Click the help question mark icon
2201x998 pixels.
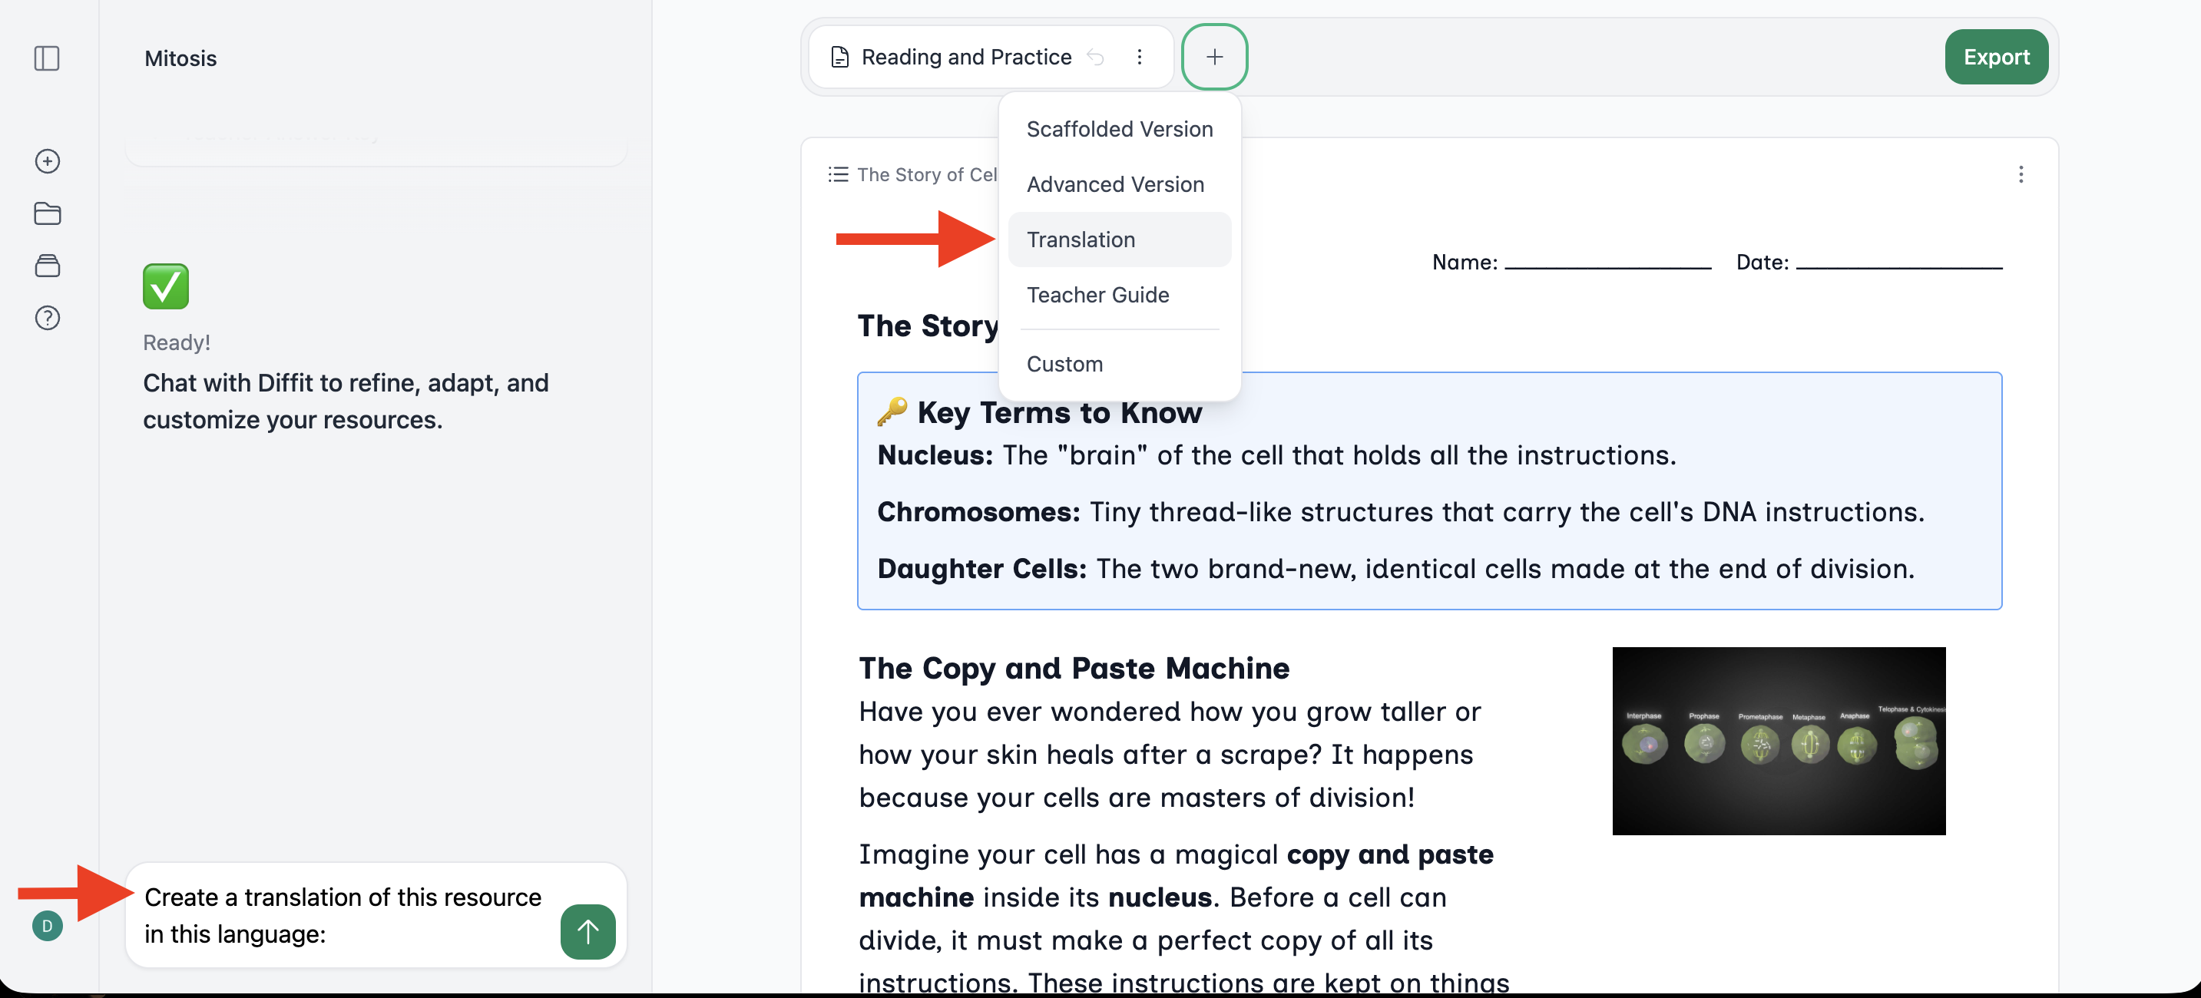[x=47, y=318]
